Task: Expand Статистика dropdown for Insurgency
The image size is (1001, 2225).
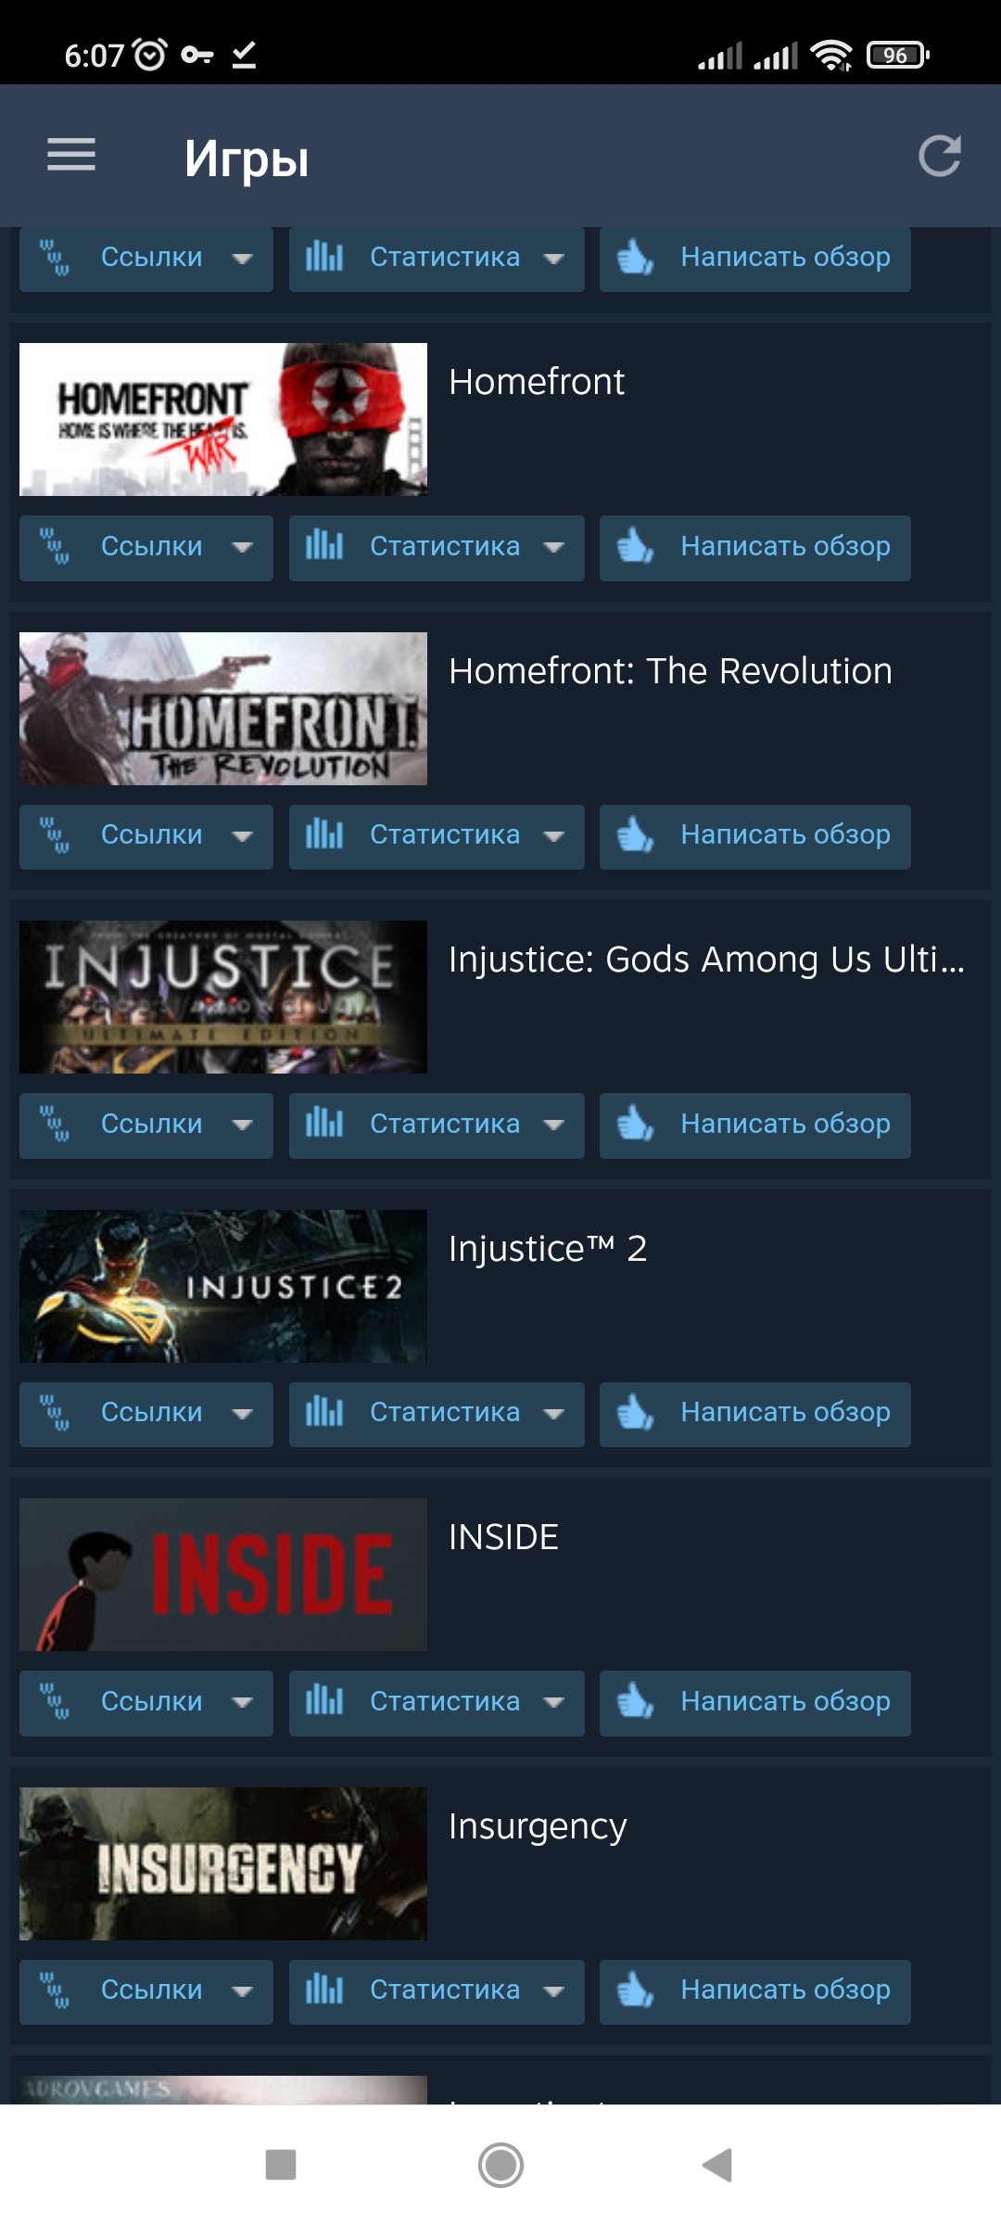Action: (x=437, y=1991)
